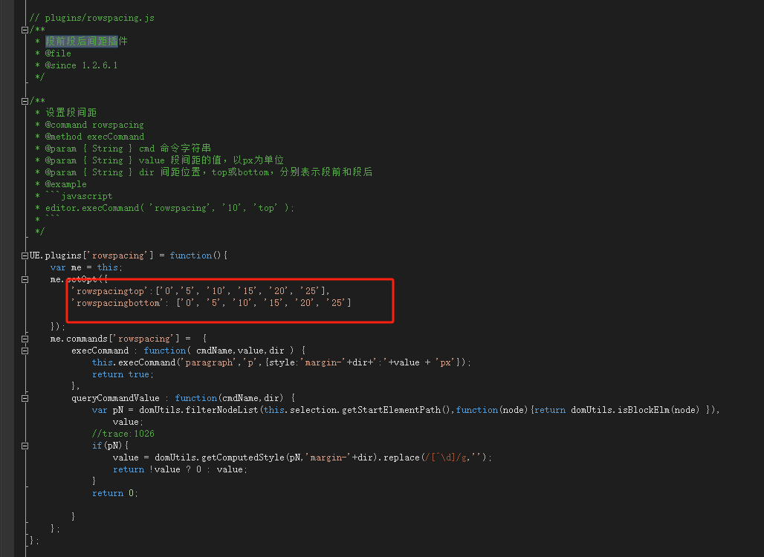The image size is (764, 557).
Task: Fold the execCommand function body
Action: coord(25,351)
